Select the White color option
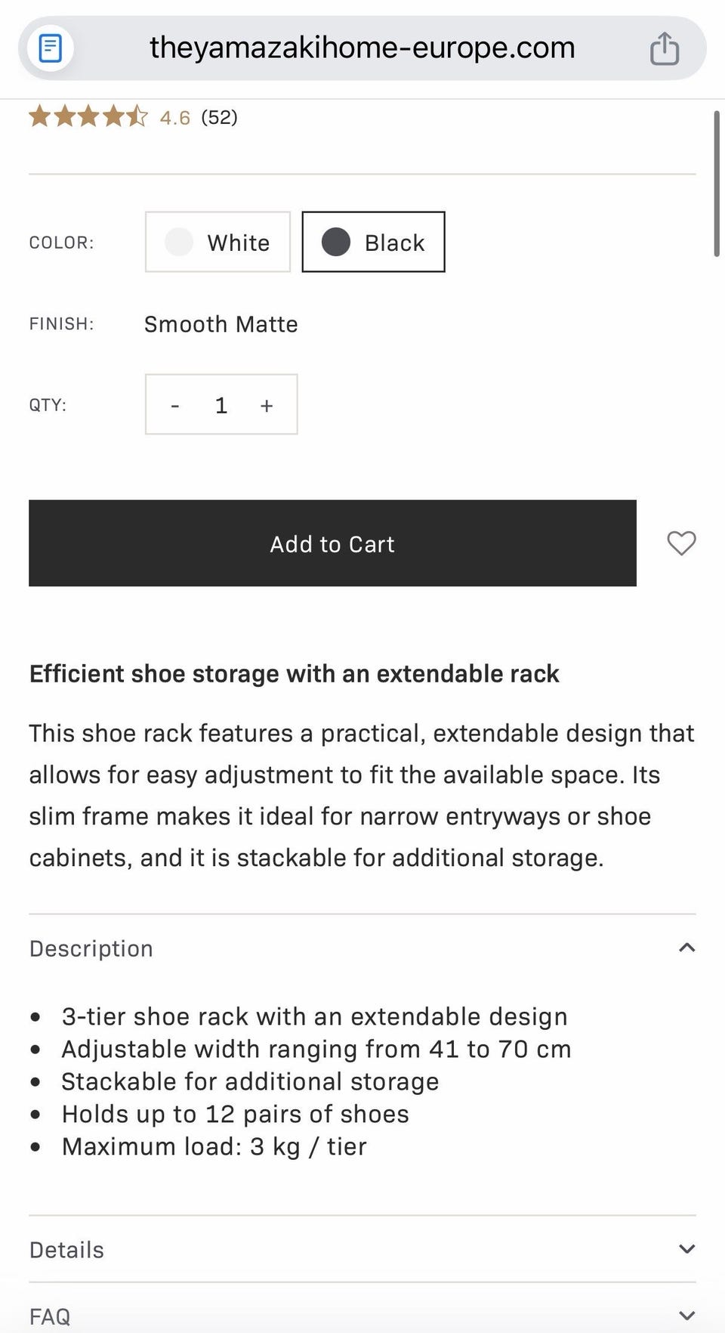Viewport: 725px width, 1333px height. point(217,243)
